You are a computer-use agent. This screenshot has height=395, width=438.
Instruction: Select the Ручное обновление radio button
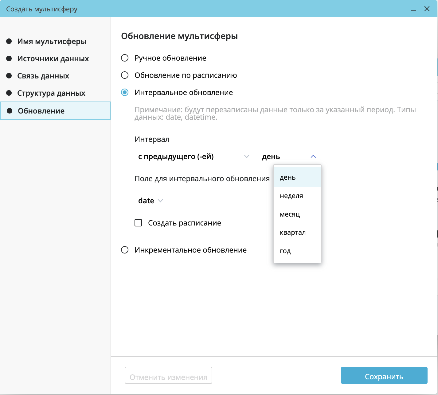(125, 58)
